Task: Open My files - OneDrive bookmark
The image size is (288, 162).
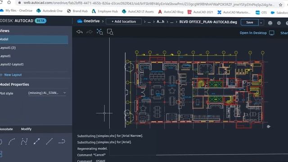Action: click(x=17, y=10)
